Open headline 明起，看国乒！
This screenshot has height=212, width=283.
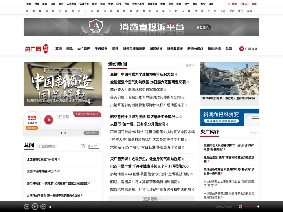(144, 182)
